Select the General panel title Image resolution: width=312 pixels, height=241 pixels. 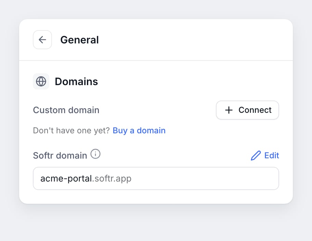coord(79,40)
